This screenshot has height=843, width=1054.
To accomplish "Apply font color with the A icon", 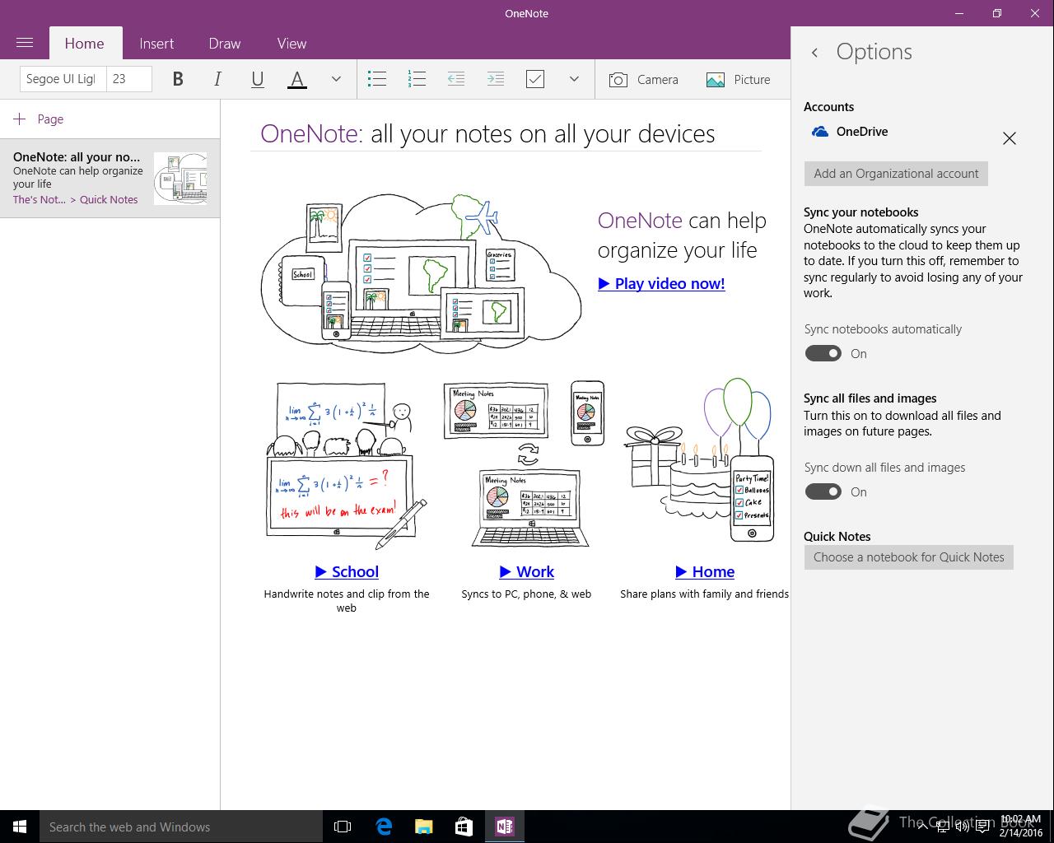I will (297, 79).
